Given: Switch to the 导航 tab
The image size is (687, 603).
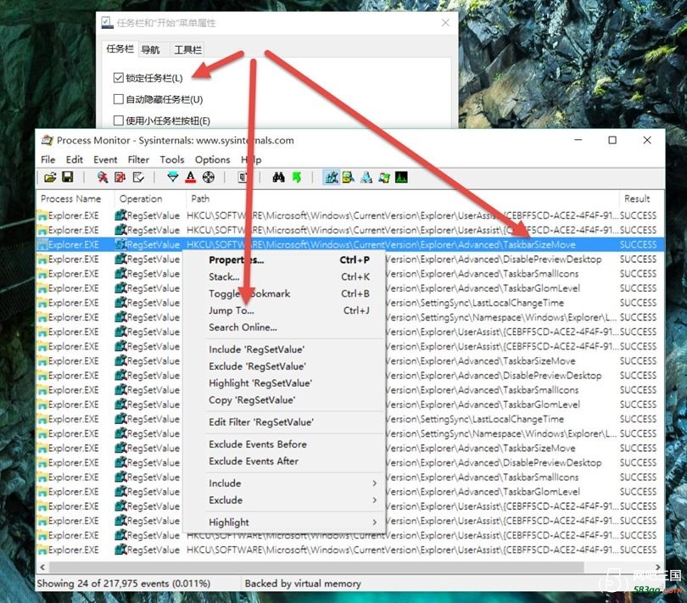Looking at the screenshot, I should pos(150,49).
